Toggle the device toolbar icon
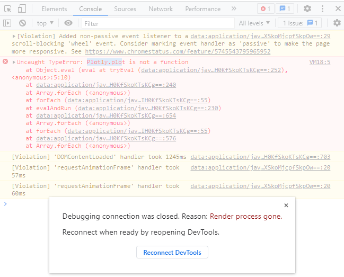The width and height of the screenshot is (344, 277). click(x=22, y=9)
